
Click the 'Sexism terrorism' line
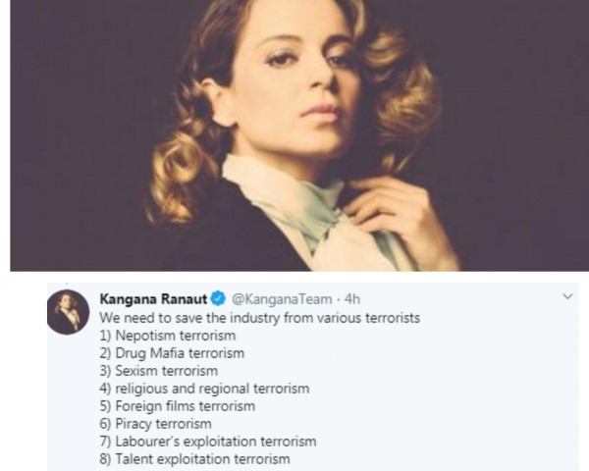click(158, 371)
